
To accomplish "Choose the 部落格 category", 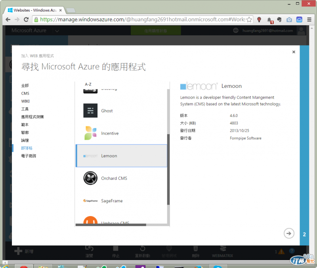I will (27, 148).
